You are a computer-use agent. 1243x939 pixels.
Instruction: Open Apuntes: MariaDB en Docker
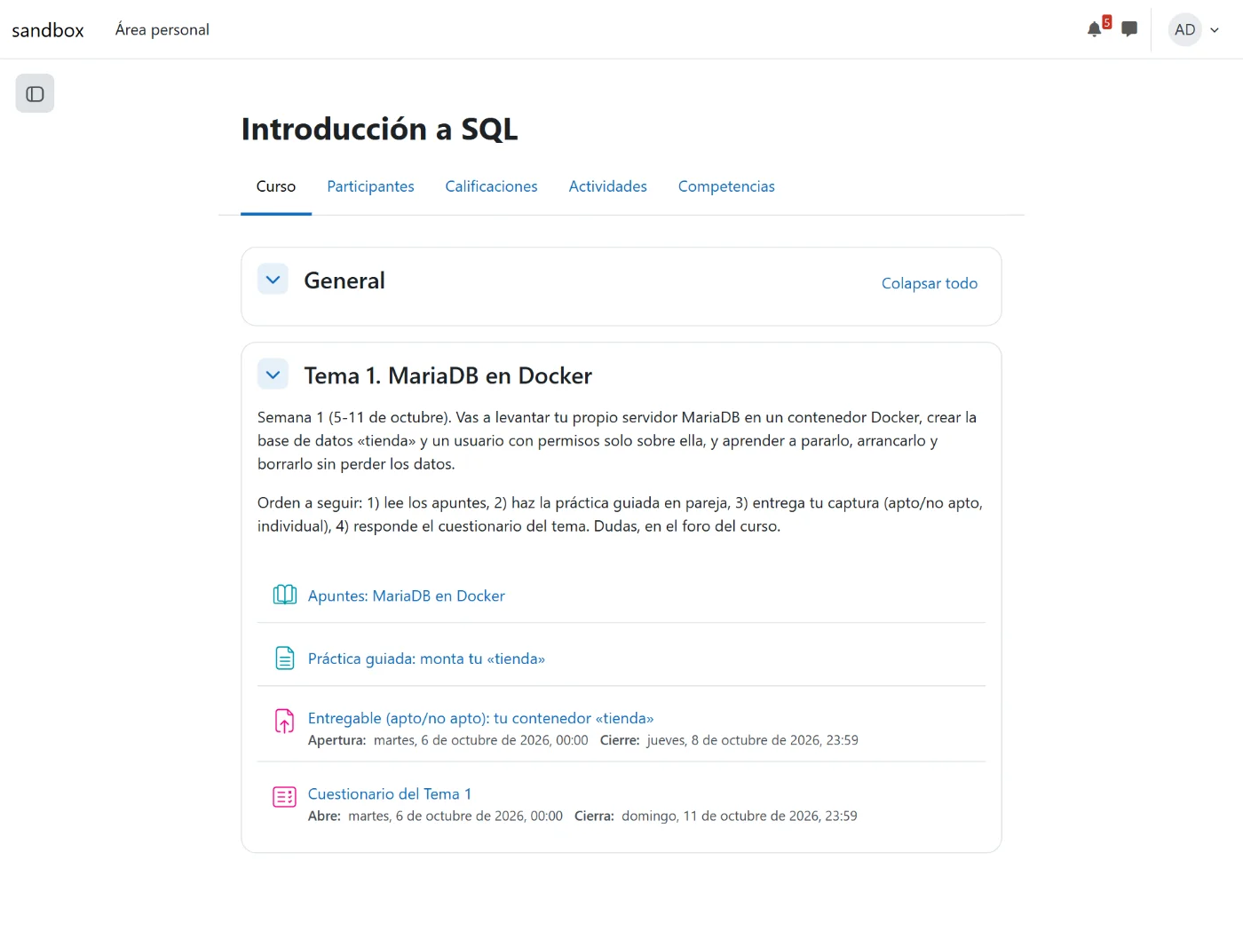click(406, 596)
